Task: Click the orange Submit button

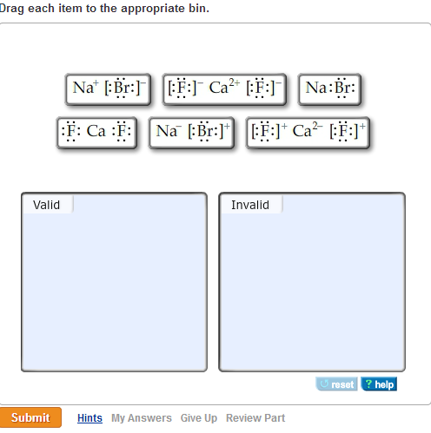Action: 30,417
